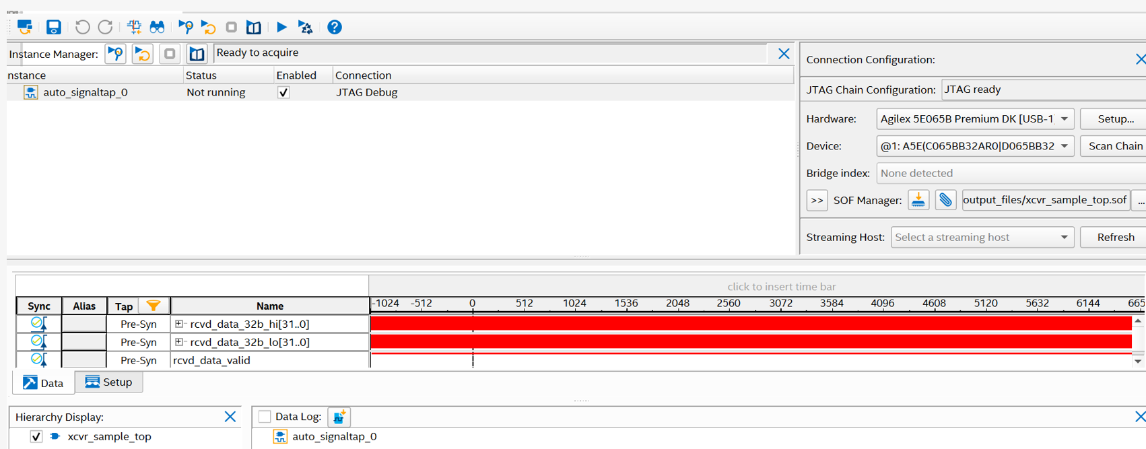Click the binoculars find icon
Viewport: 1146px width, 449px height.
[157, 27]
